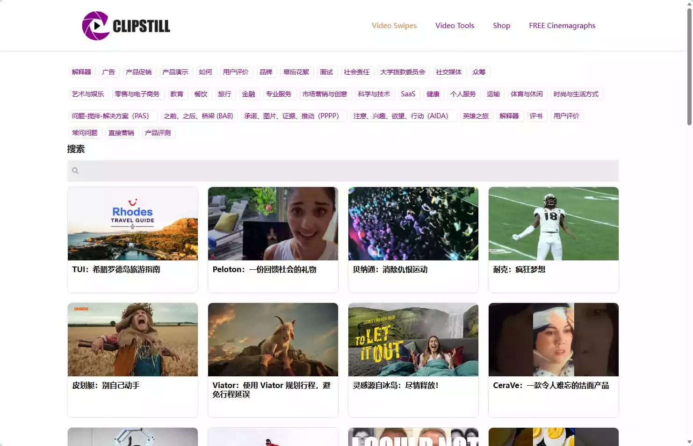Image resolution: width=693 pixels, height=446 pixels.
Task: Choose the 金融 tag
Action: pos(248,94)
